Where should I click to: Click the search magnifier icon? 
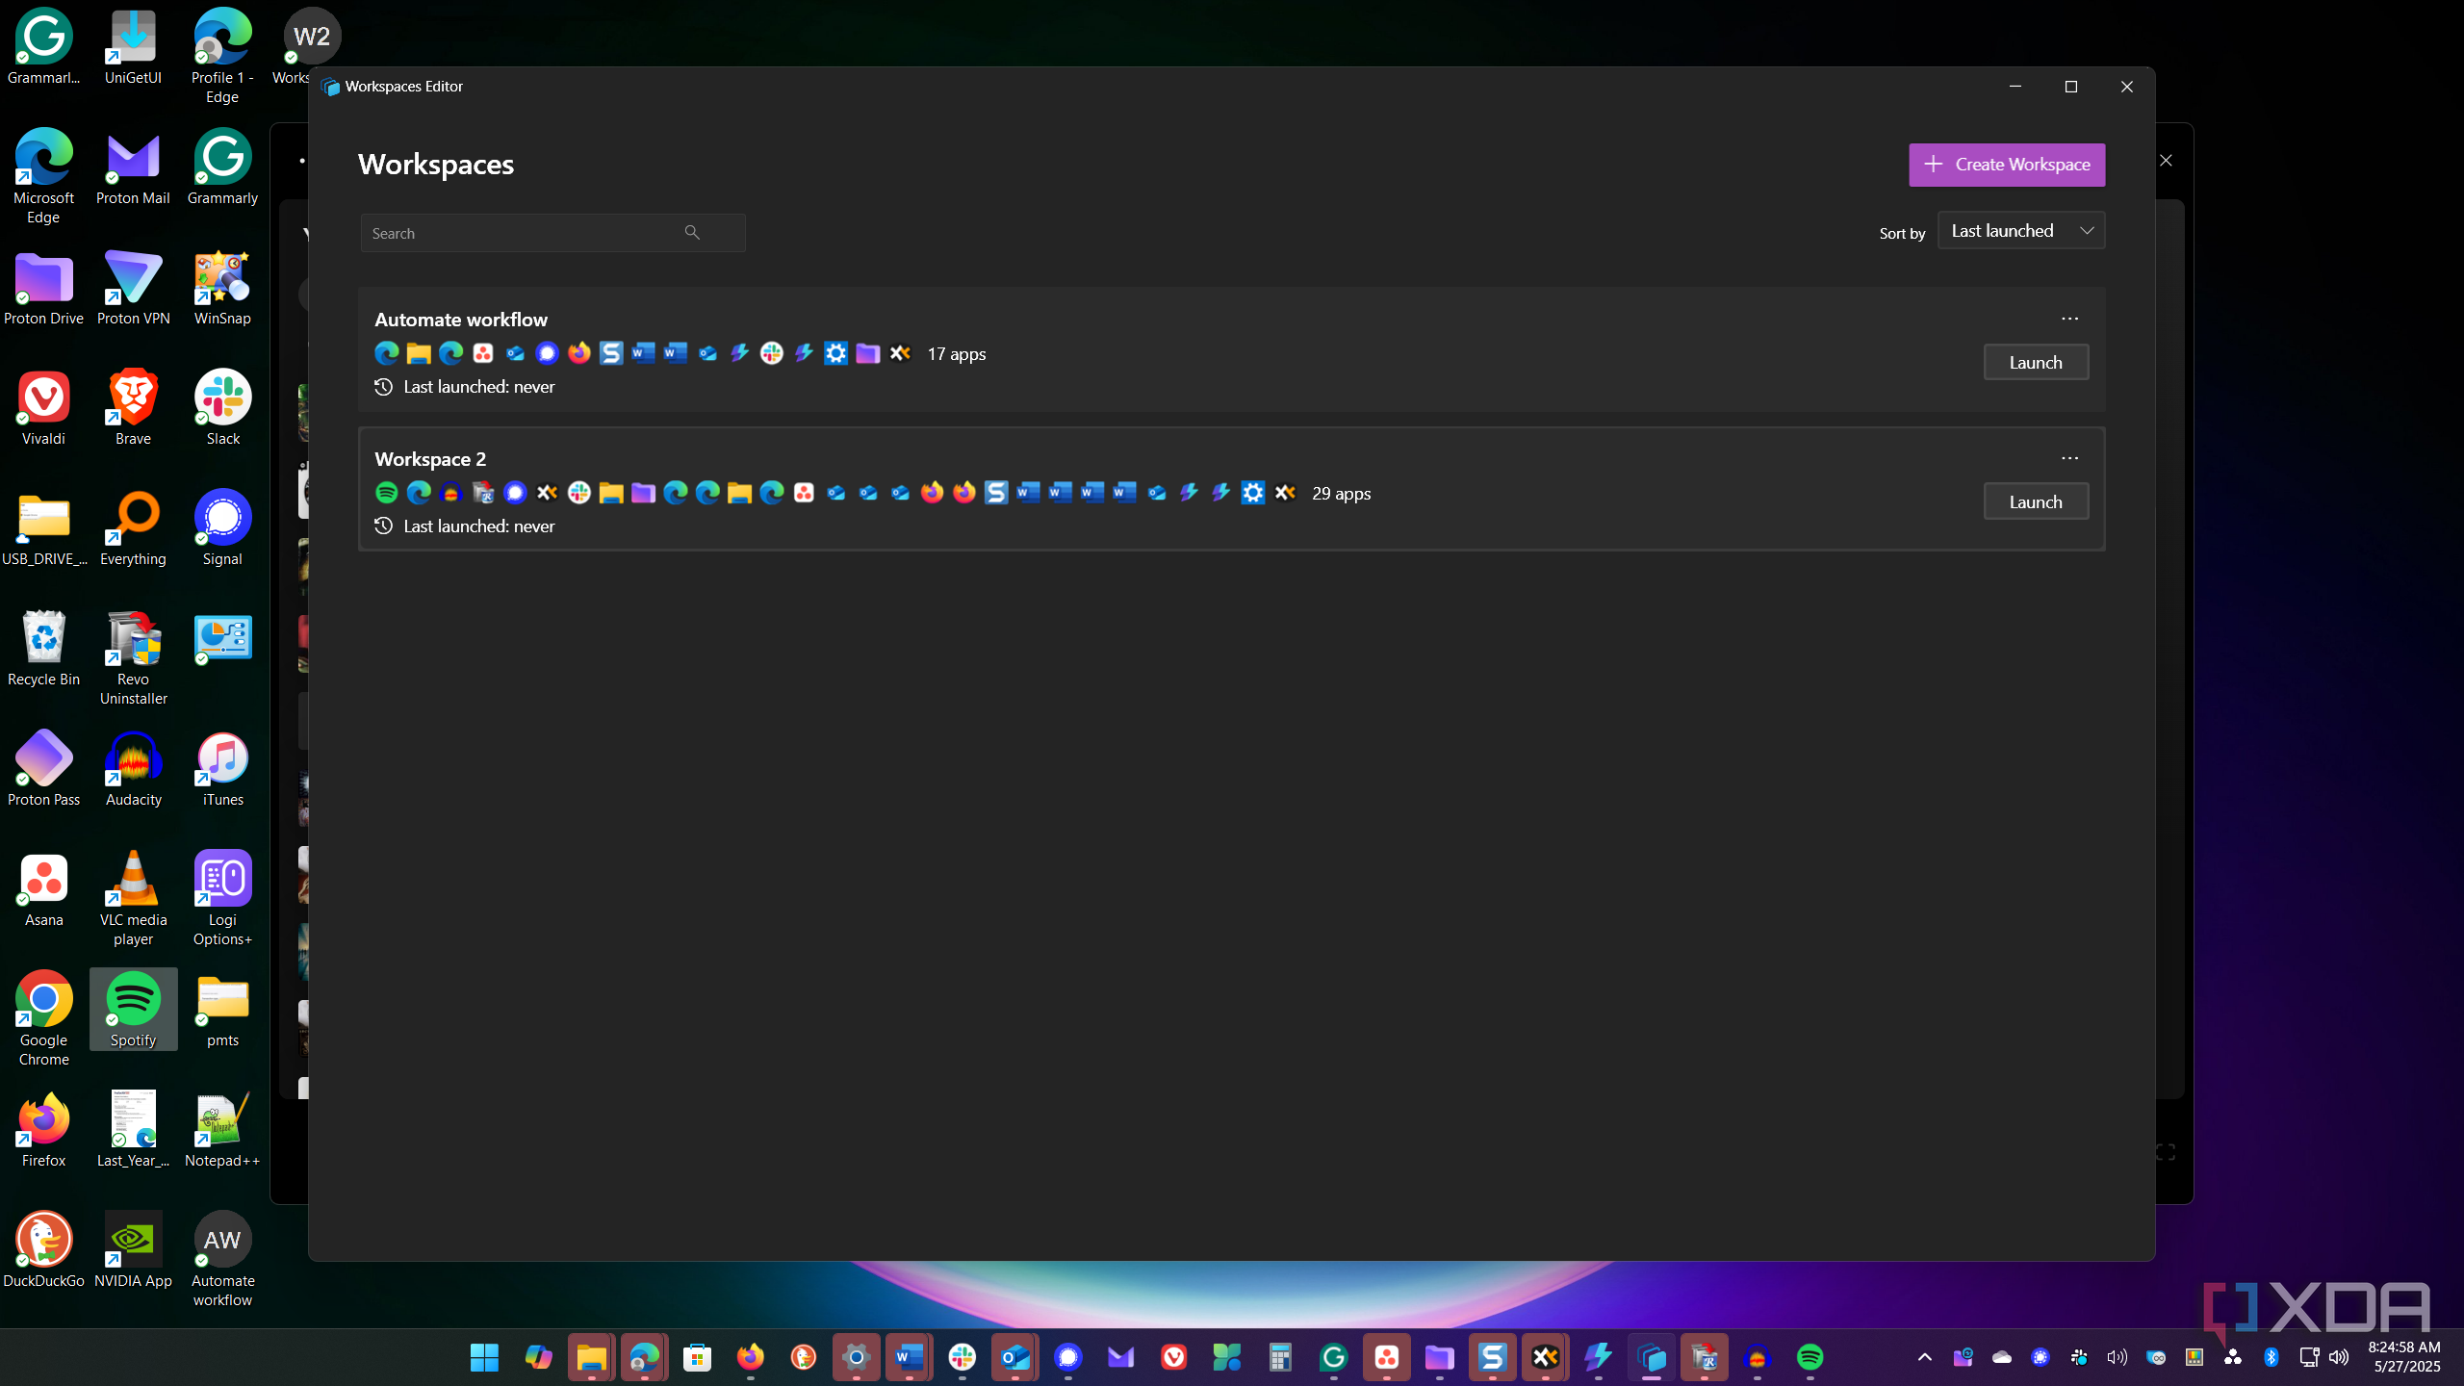[x=692, y=233]
